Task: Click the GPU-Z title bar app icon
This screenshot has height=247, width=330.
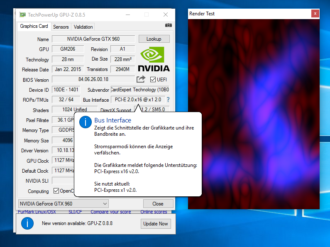Action: click(22, 15)
